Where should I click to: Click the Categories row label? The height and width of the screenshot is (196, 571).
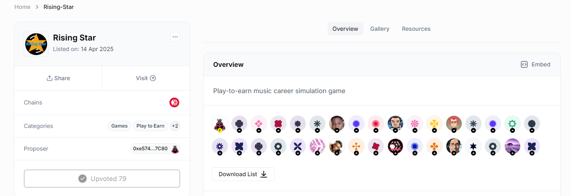click(38, 126)
